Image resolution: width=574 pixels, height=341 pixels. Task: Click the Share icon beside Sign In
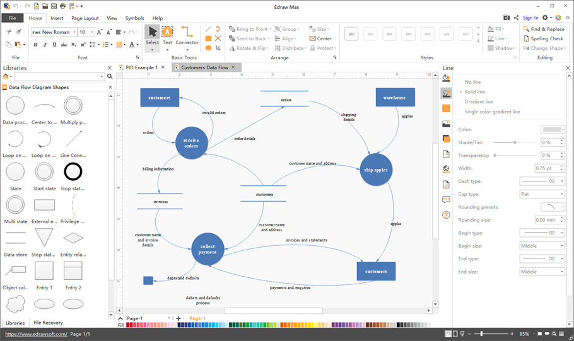(516, 18)
